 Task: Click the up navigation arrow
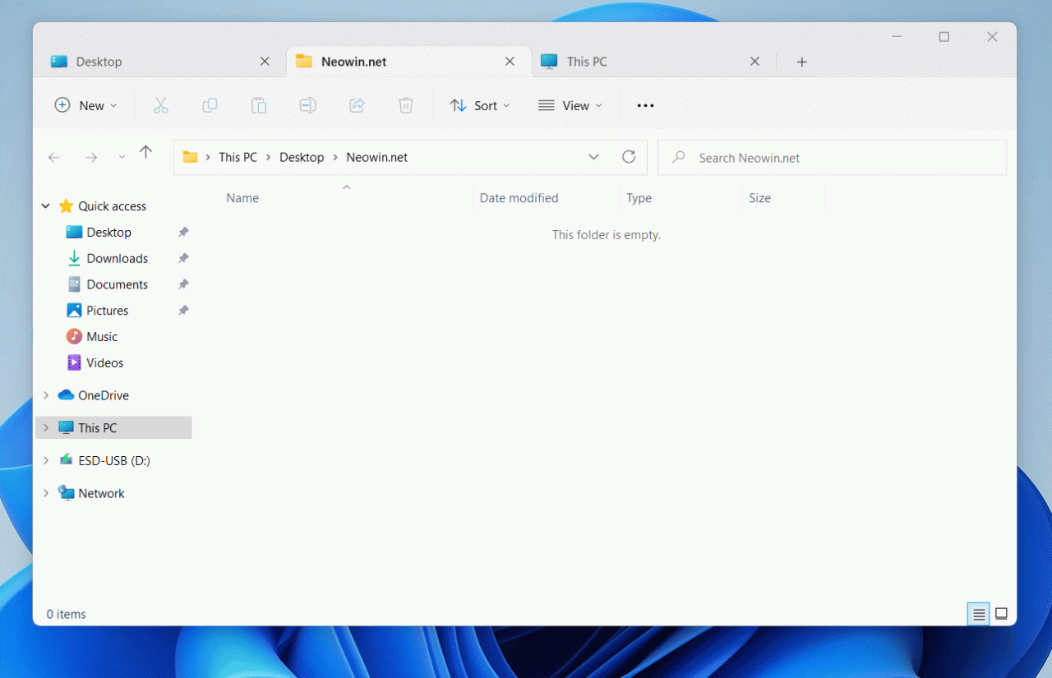146,151
